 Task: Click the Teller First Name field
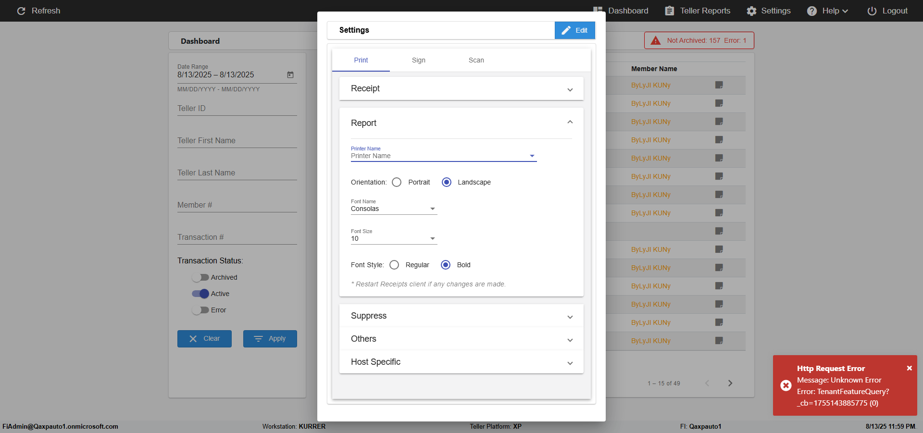tap(237, 140)
